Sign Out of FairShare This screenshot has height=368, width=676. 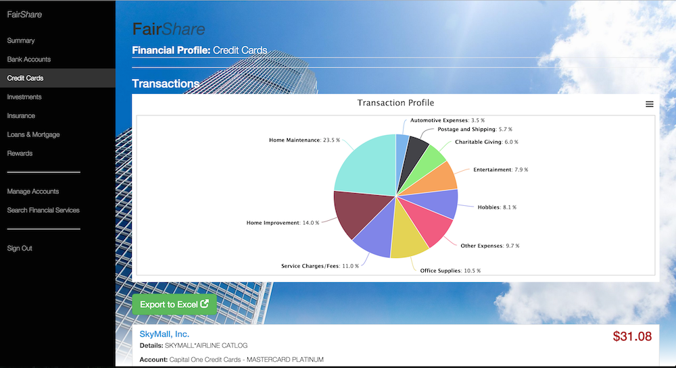(20, 248)
